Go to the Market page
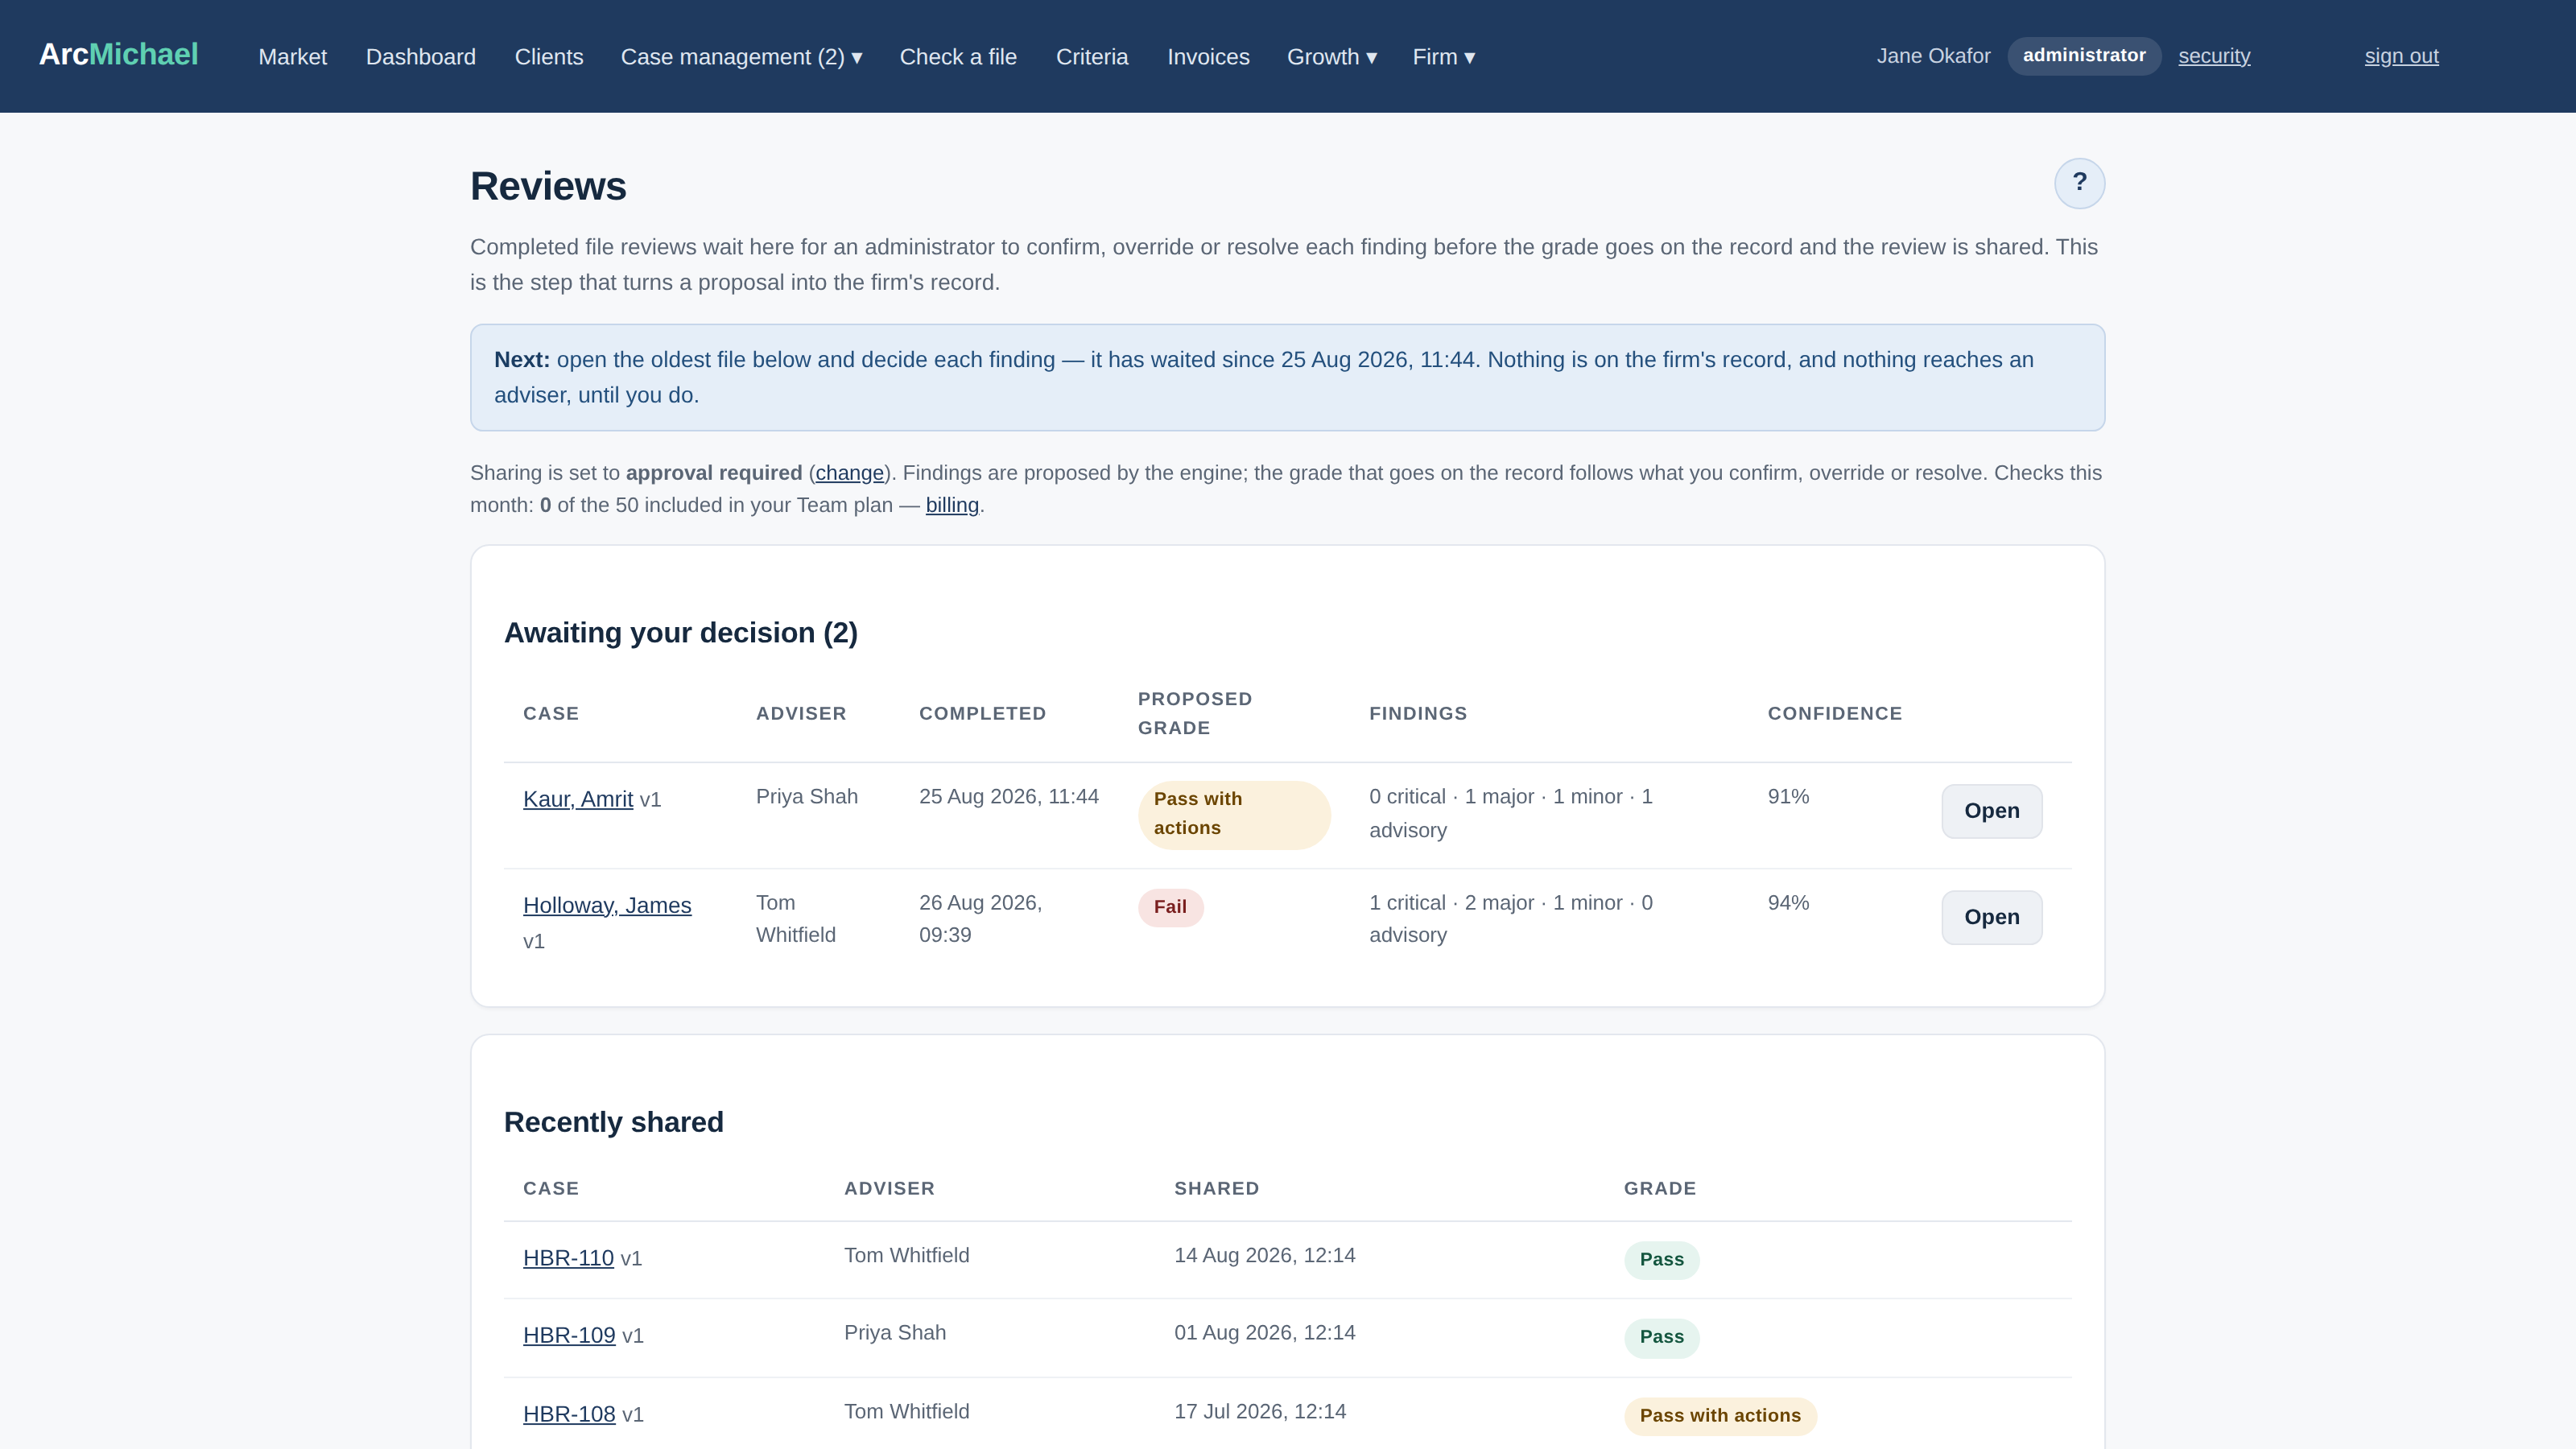The height and width of the screenshot is (1449, 2576). 292,57
